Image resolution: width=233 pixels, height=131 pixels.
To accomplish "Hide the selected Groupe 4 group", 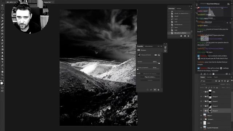I will point(201,111).
